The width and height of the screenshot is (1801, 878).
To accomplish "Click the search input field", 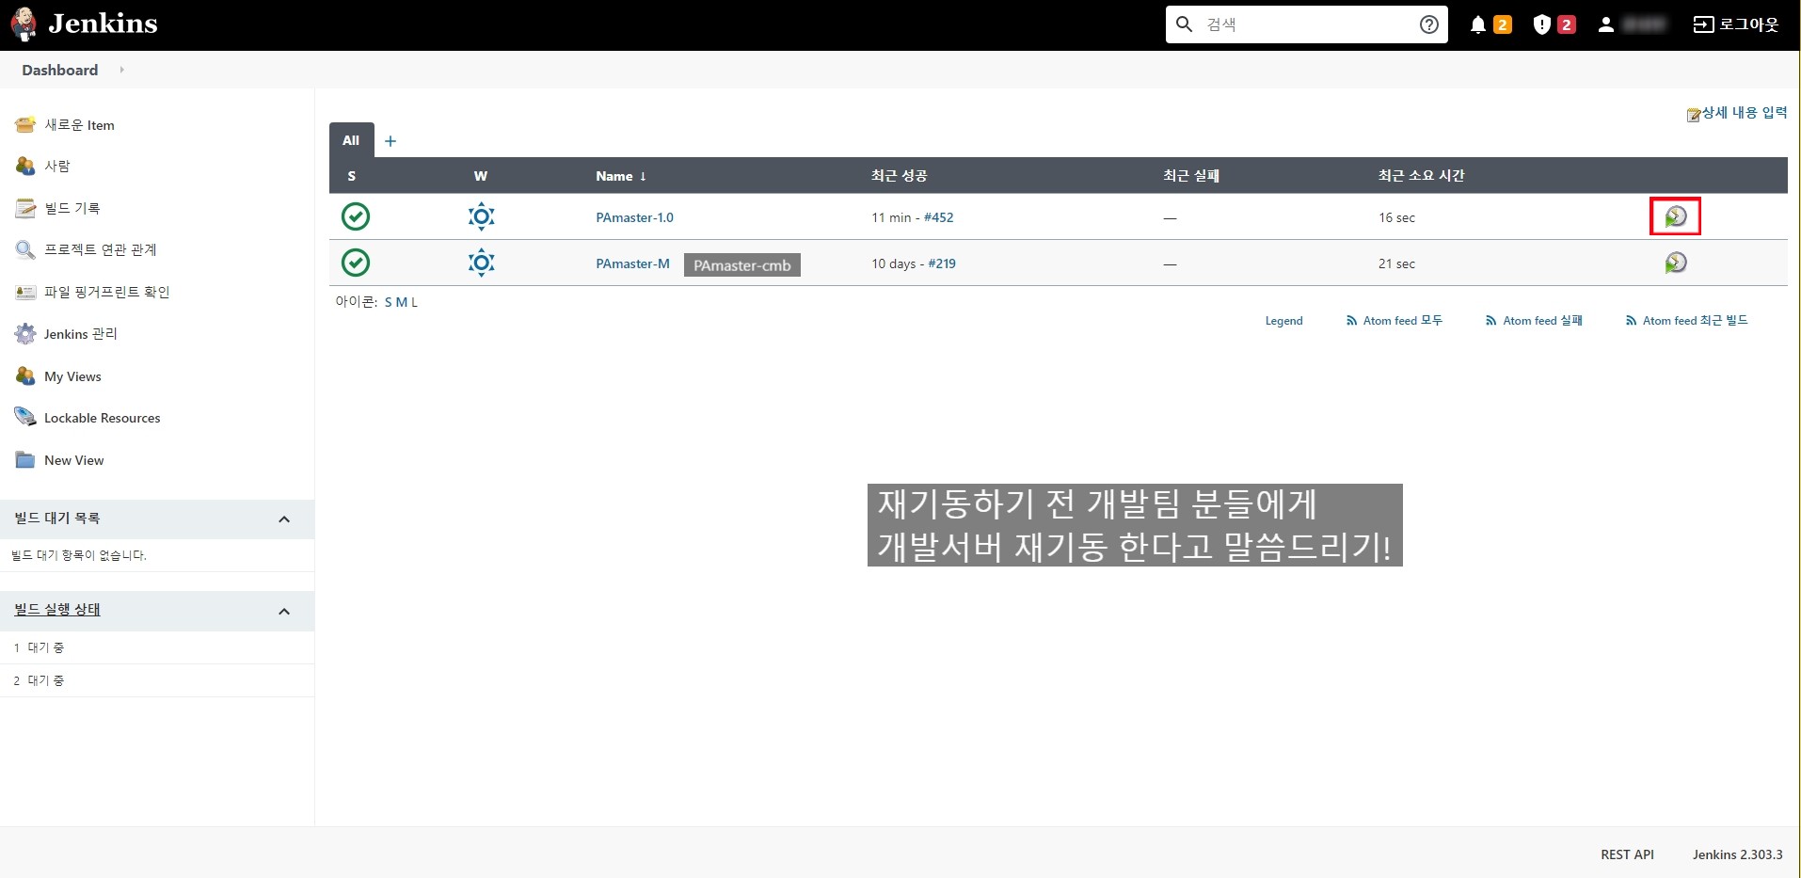I will pos(1307,24).
